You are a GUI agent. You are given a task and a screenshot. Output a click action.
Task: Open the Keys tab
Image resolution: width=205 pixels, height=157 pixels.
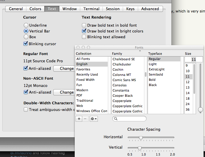click(130, 9)
